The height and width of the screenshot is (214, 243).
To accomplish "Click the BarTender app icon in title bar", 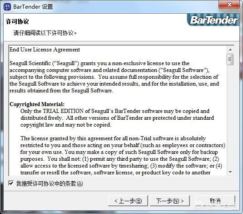I will click(x=7, y=7).
